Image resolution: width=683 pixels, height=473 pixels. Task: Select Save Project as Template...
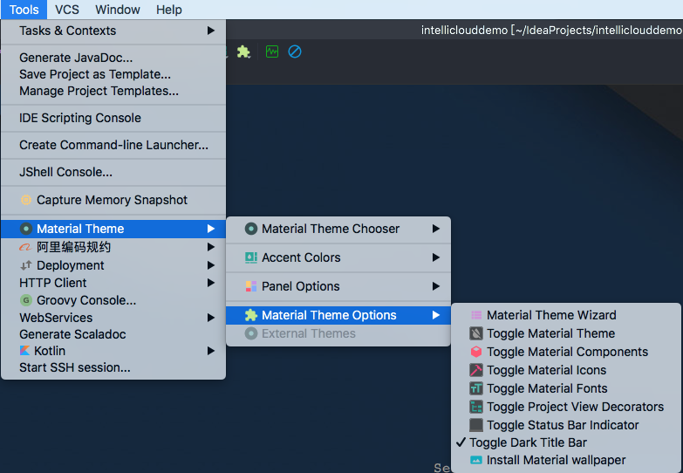coord(113,74)
